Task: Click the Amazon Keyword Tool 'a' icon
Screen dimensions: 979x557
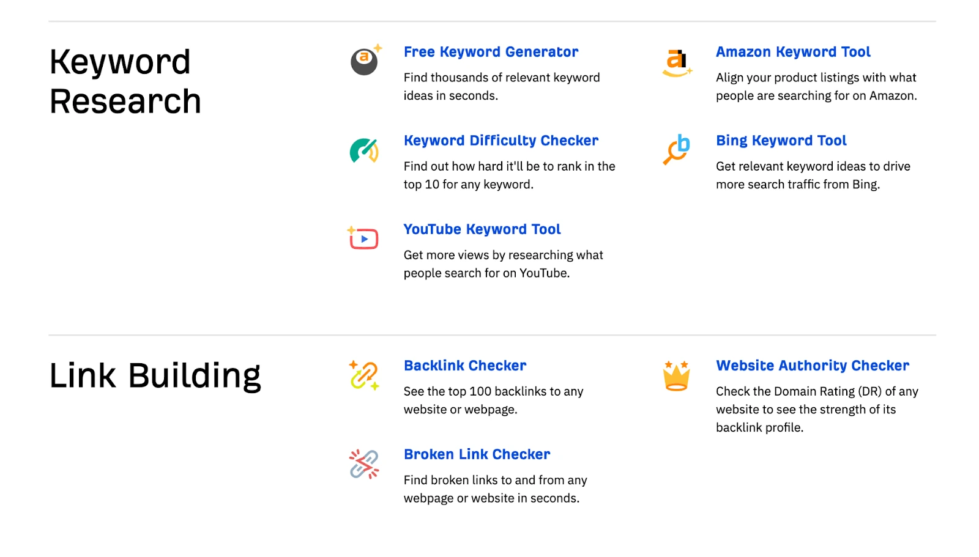Action: pos(676,61)
